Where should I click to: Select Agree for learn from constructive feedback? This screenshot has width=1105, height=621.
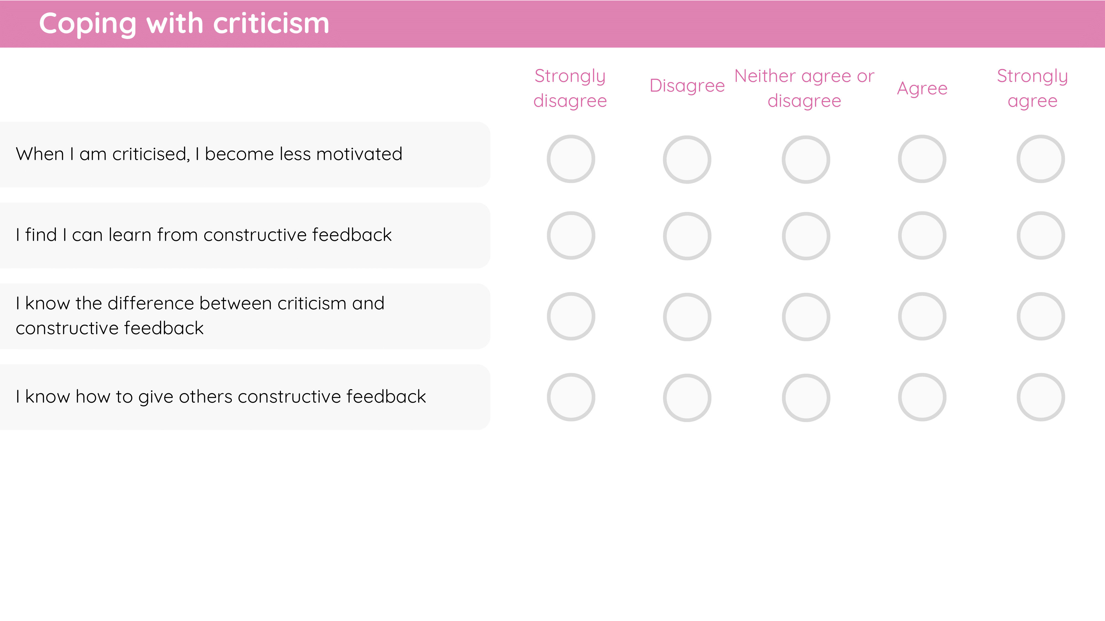[x=922, y=236]
